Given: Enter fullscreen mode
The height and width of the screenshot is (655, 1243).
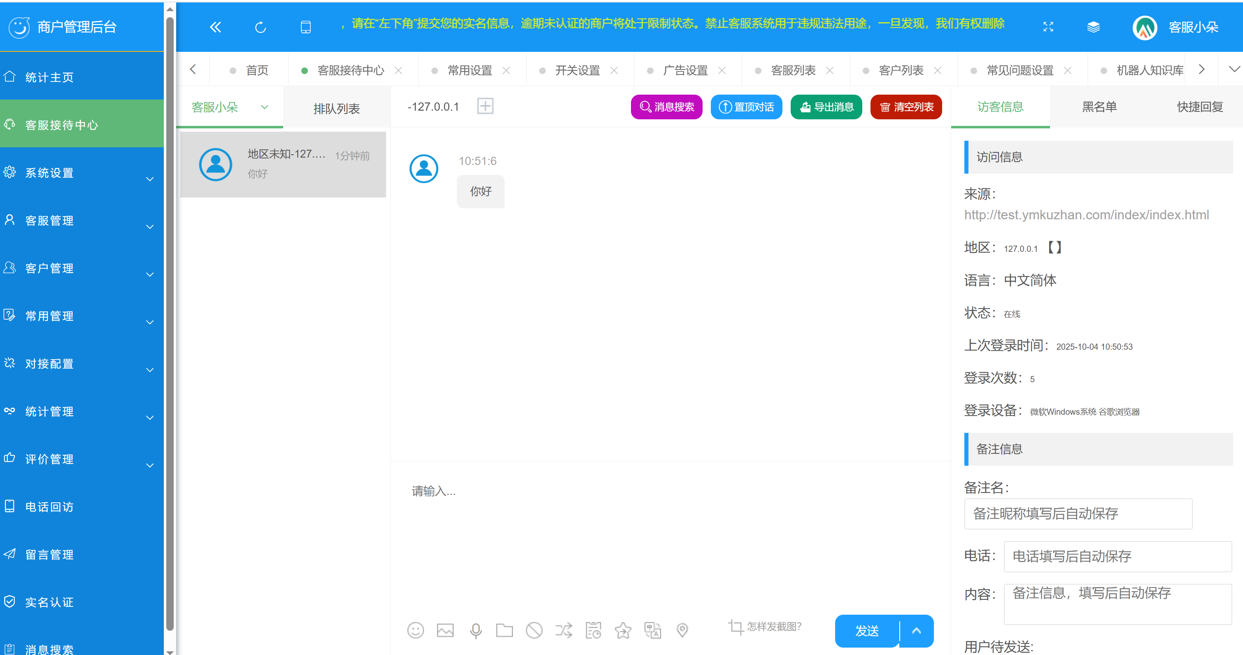Looking at the screenshot, I should pos(1048,27).
